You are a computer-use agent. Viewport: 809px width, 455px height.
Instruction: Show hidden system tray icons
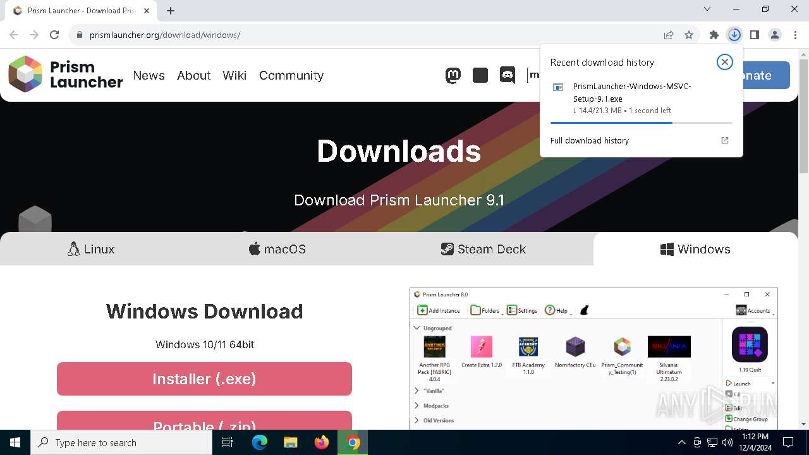click(x=681, y=442)
